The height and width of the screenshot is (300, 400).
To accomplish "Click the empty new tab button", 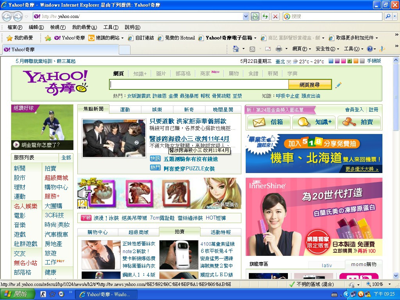I will (125, 50).
